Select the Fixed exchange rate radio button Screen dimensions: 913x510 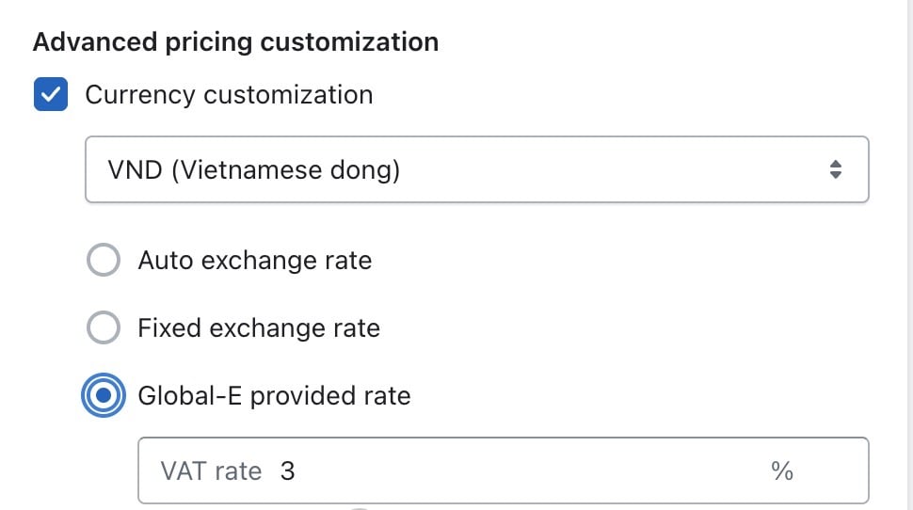104,327
